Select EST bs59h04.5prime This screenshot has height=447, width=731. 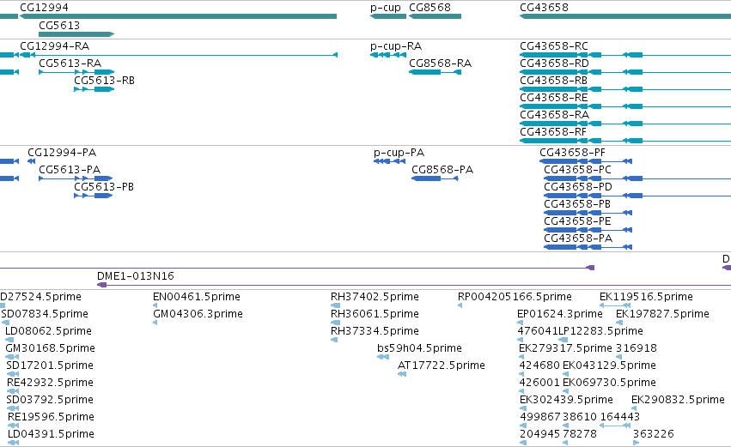pyautogui.click(x=419, y=348)
